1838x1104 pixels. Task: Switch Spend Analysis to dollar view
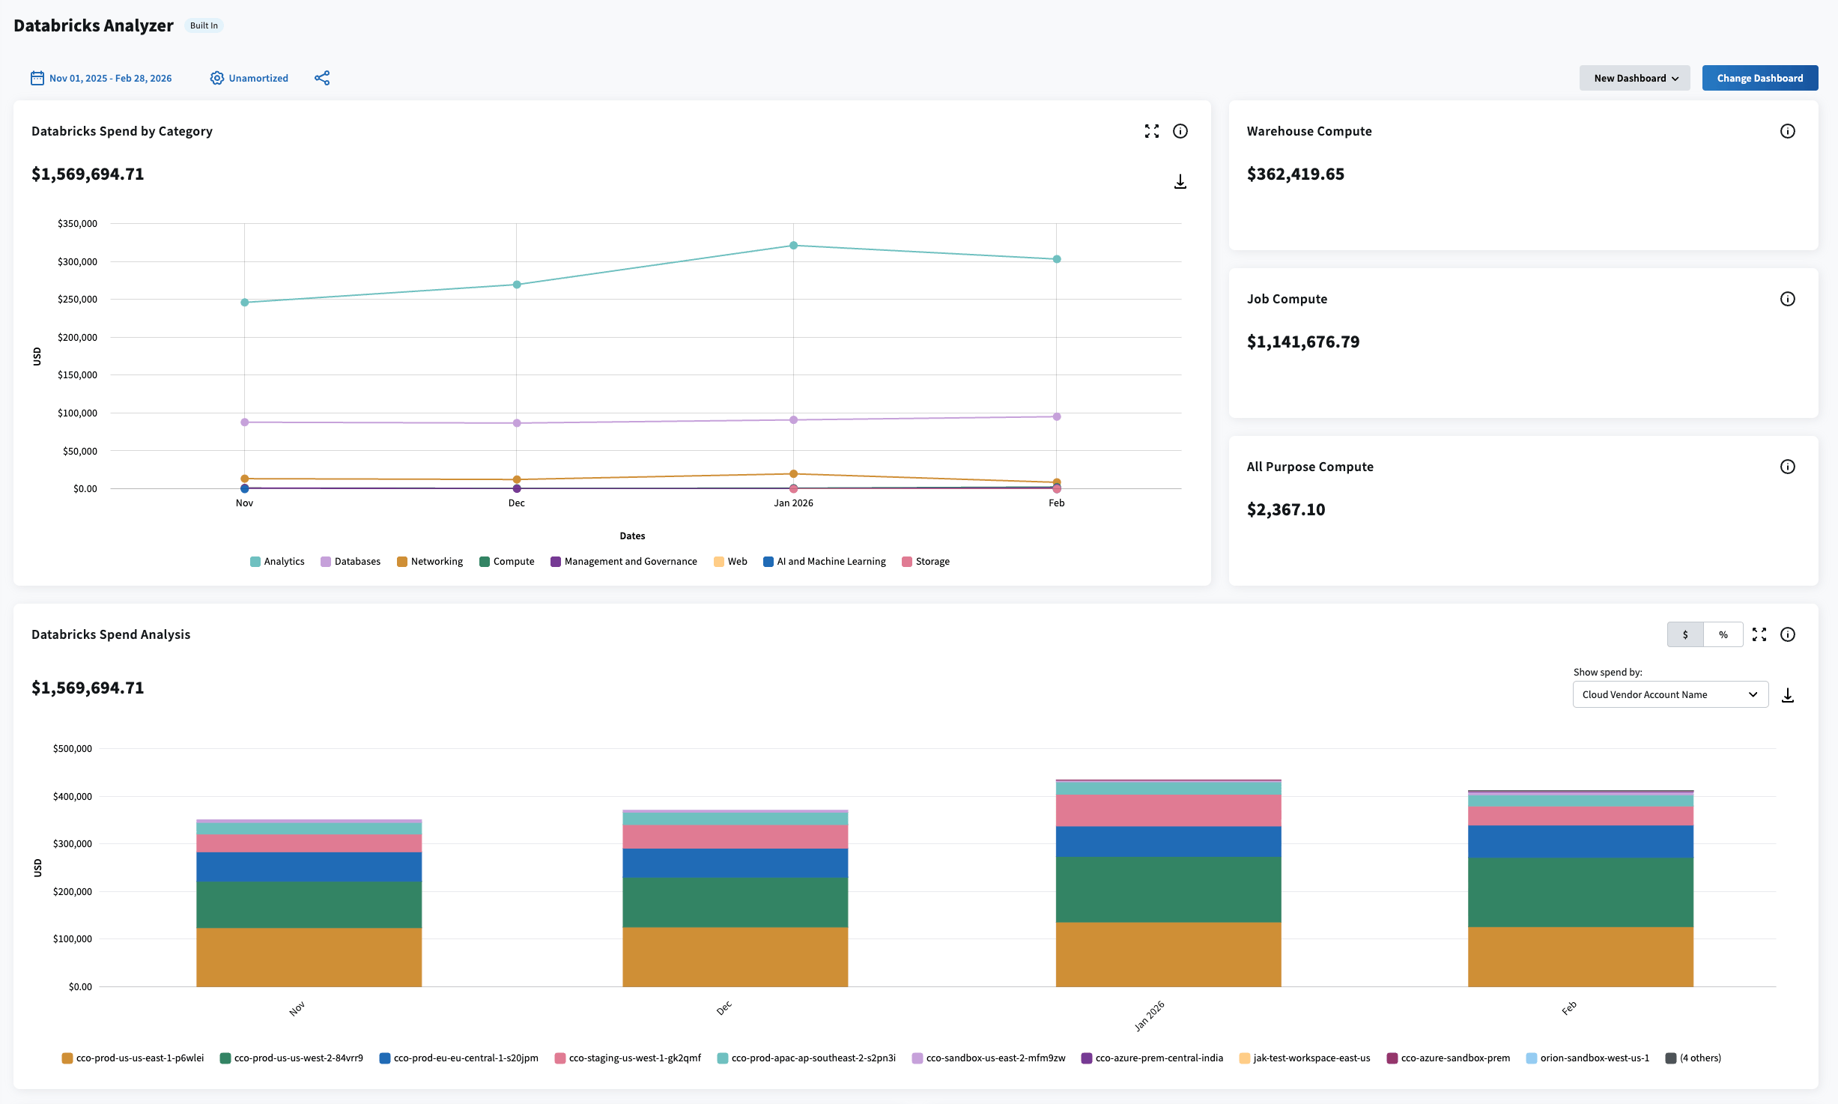pos(1685,634)
